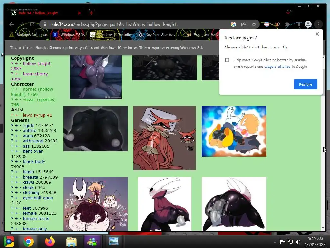This screenshot has width=330, height=248.
Task: Click the Chrome taskbar icon
Action: coord(28,242)
